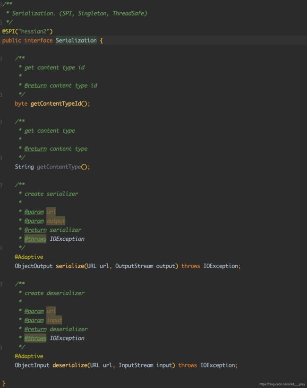Screen dimensions: 307x388
Task: Click @Adaptive annotation above deserialize method
Action: tap(29, 356)
